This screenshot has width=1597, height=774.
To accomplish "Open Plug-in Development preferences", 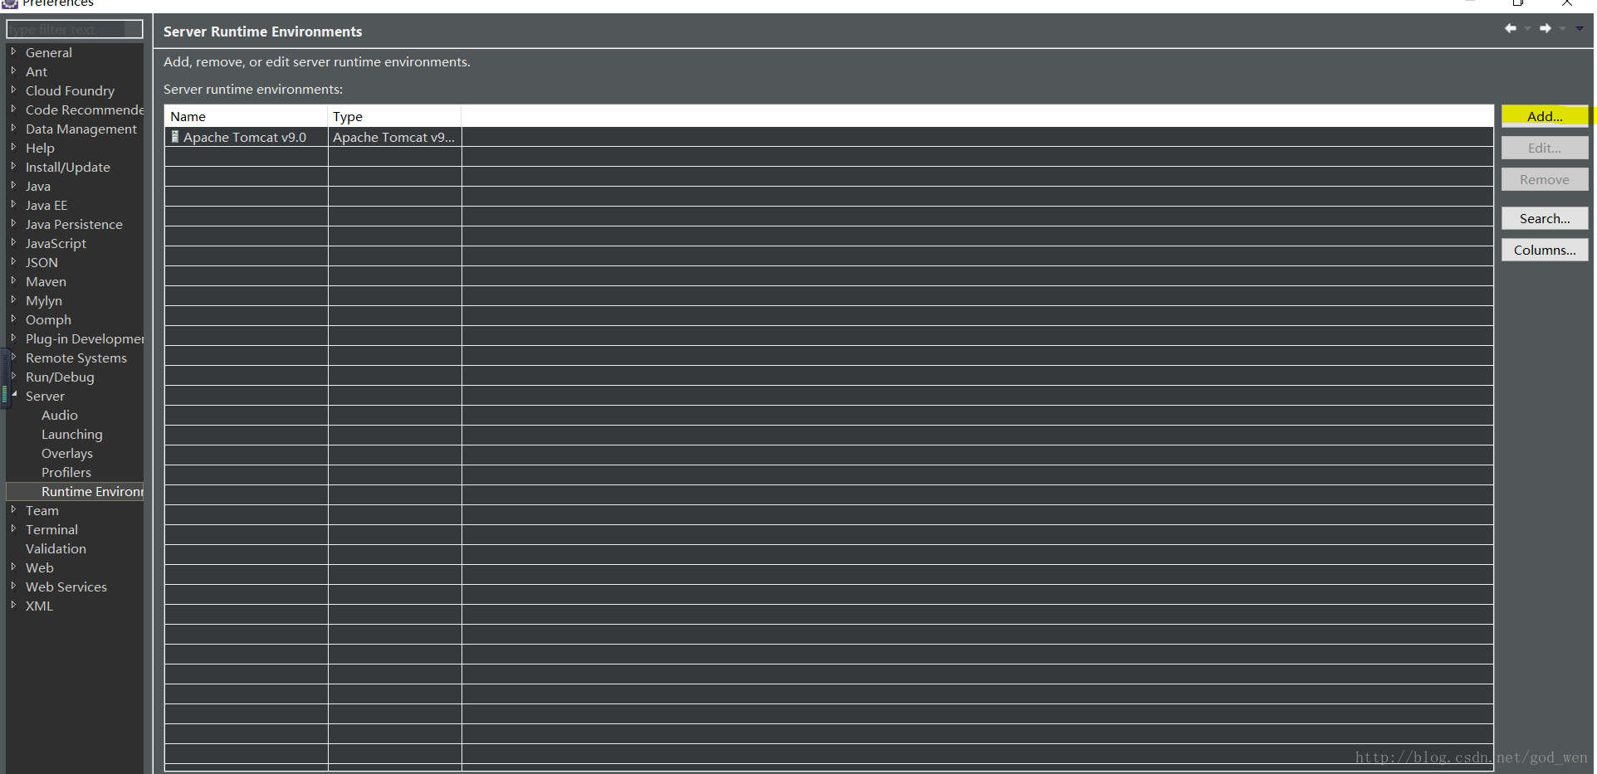I will [84, 338].
